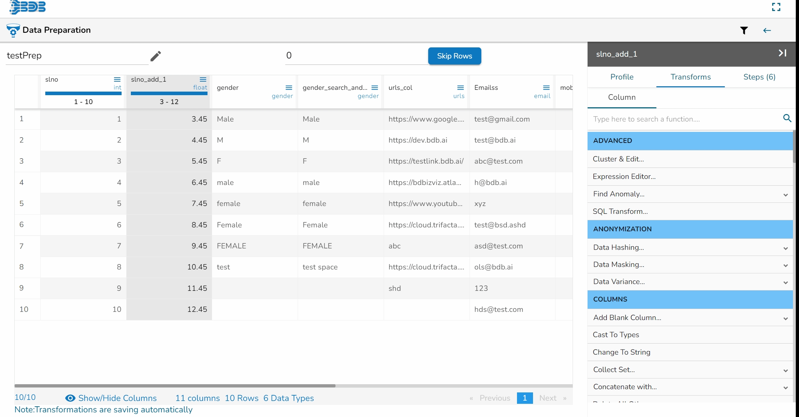Open Expression Editor transform

tap(624, 176)
